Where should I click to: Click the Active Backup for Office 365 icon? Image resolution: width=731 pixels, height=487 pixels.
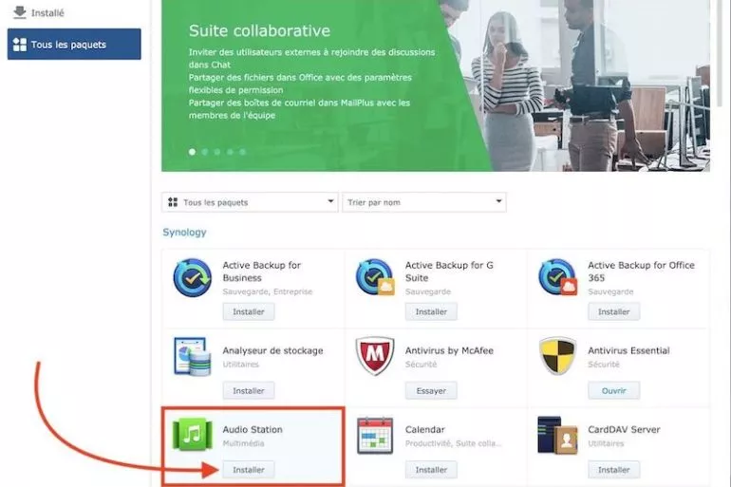[557, 278]
